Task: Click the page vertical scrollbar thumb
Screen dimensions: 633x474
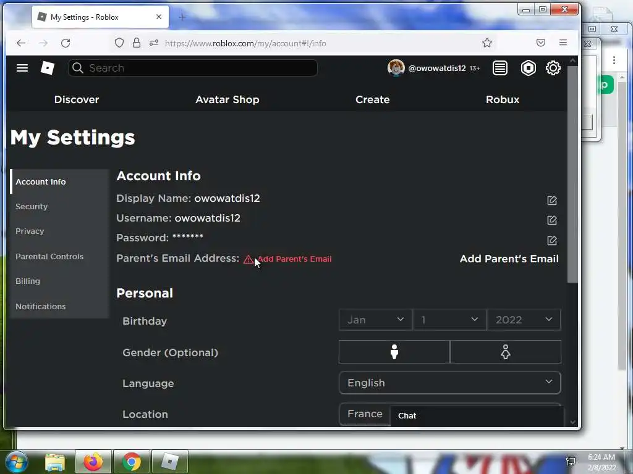Action: coord(572,174)
